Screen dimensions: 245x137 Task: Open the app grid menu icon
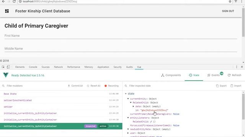tap(7, 11)
